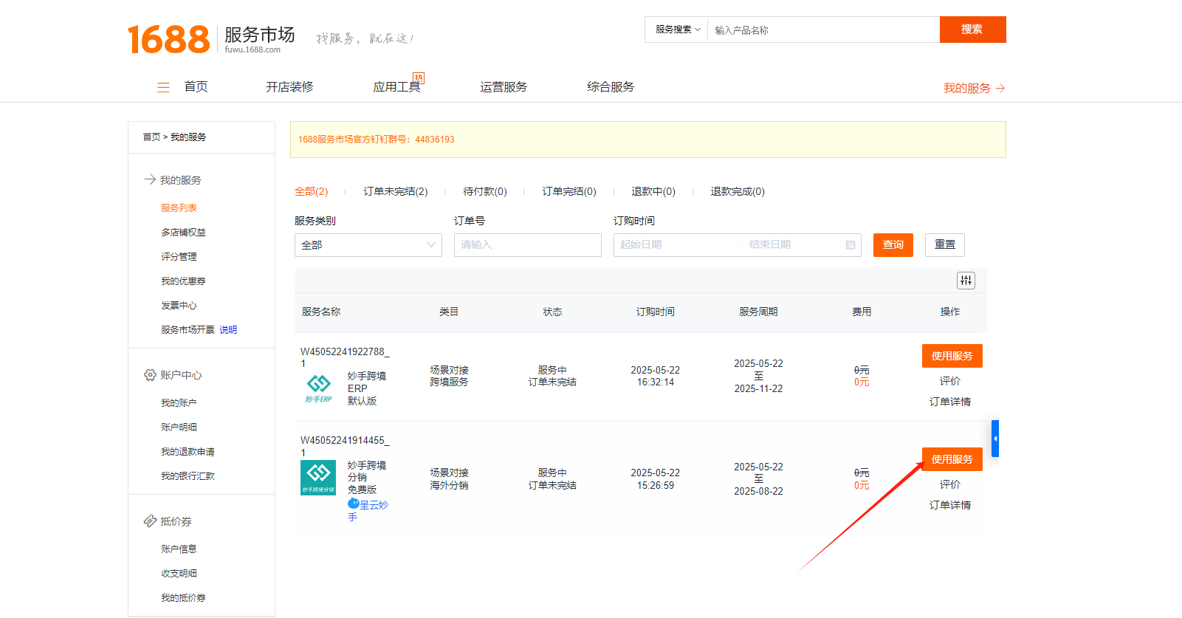Click order number W45052241922788_1
The height and width of the screenshot is (618, 1182).
click(x=345, y=357)
